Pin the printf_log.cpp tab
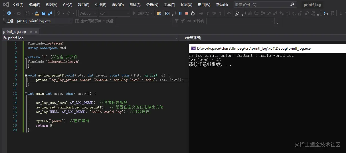 pos(31,32)
